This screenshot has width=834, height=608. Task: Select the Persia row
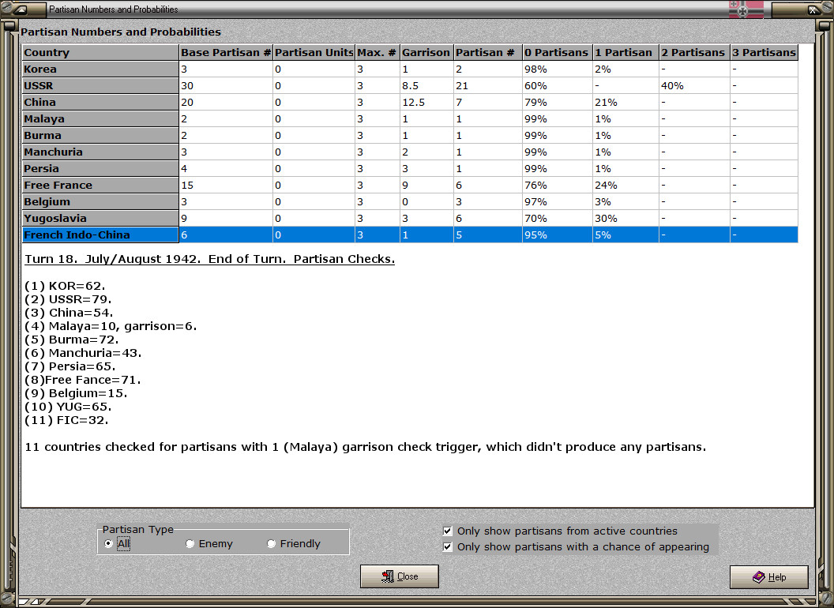click(410, 169)
